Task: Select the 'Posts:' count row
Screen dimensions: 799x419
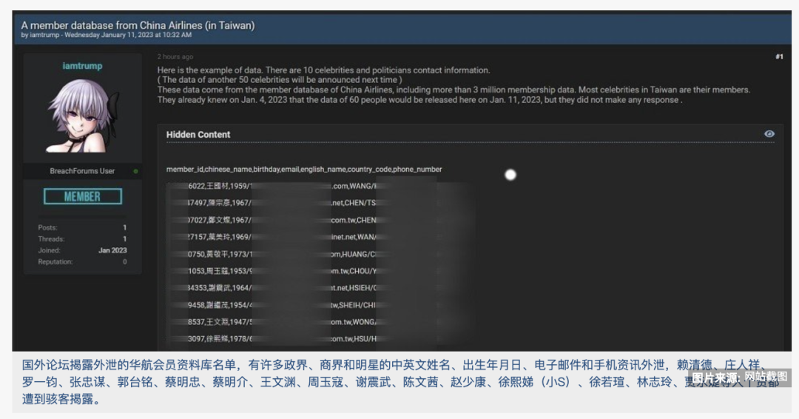Action: [x=82, y=227]
